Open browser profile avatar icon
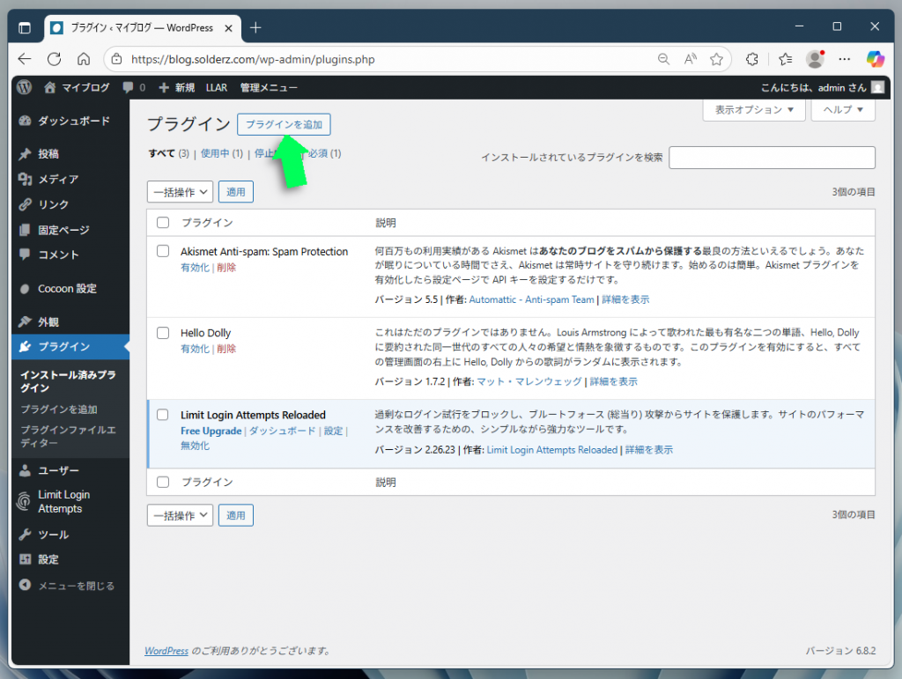This screenshot has width=902, height=679. tap(815, 59)
